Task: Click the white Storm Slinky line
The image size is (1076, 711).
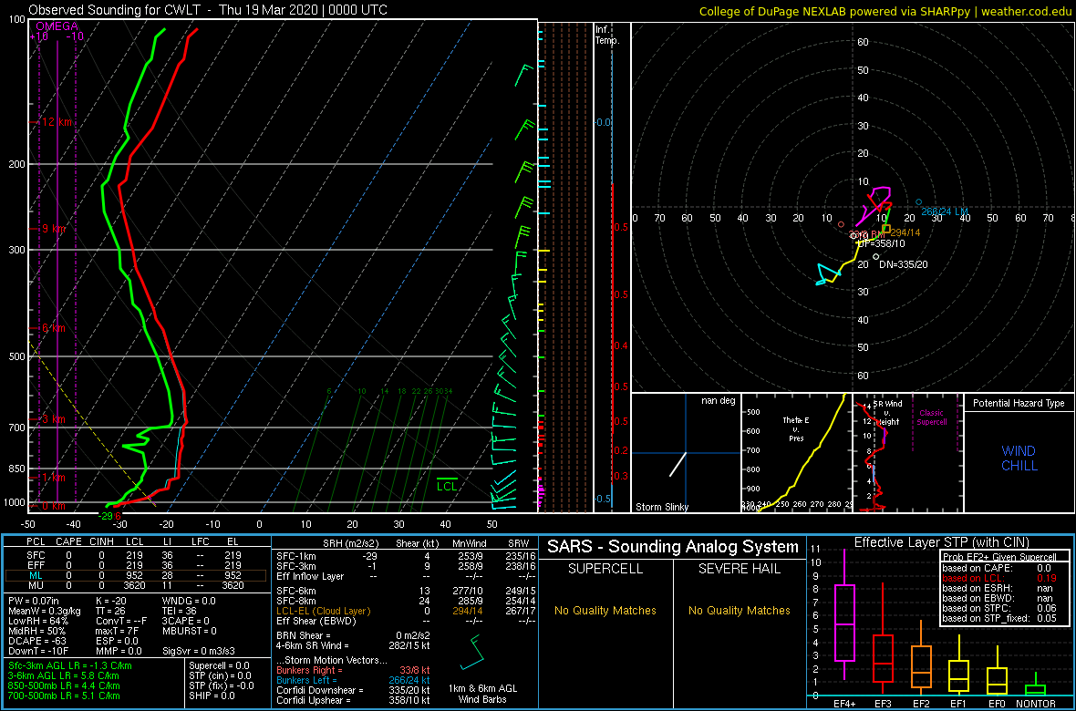Action: click(x=678, y=464)
